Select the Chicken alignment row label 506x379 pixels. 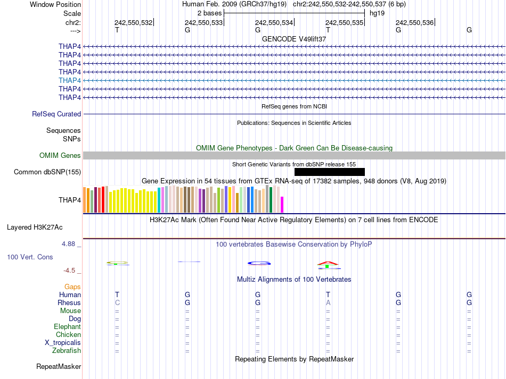[x=68, y=334]
